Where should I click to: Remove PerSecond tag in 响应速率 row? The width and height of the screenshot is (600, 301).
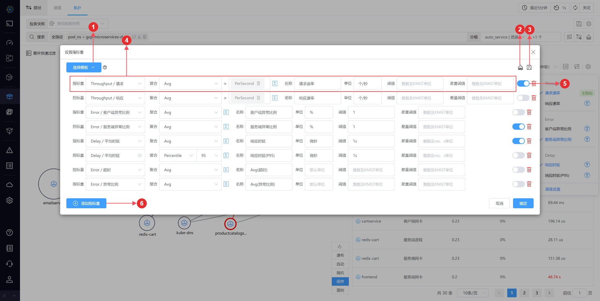pyautogui.click(x=258, y=98)
